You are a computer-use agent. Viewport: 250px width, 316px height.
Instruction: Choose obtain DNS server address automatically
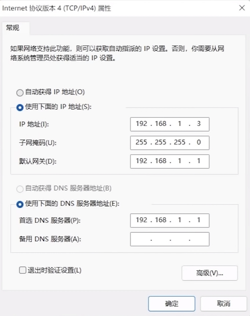pyautogui.click(x=20, y=189)
